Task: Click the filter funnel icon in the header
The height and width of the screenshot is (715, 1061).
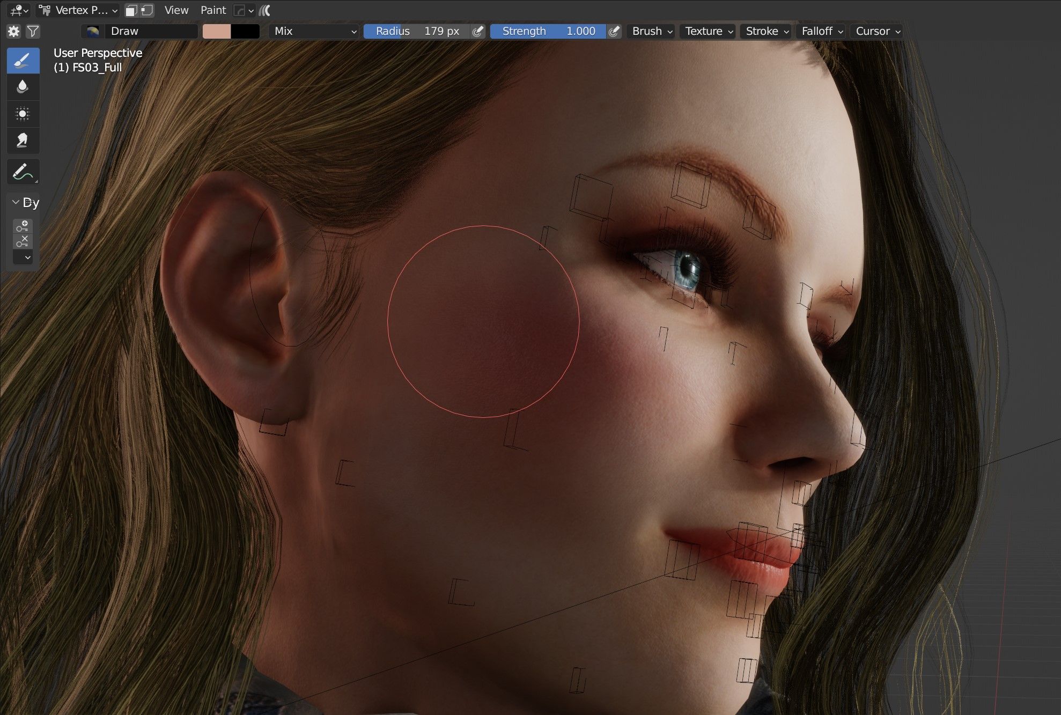Action: click(x=32, y=31)
